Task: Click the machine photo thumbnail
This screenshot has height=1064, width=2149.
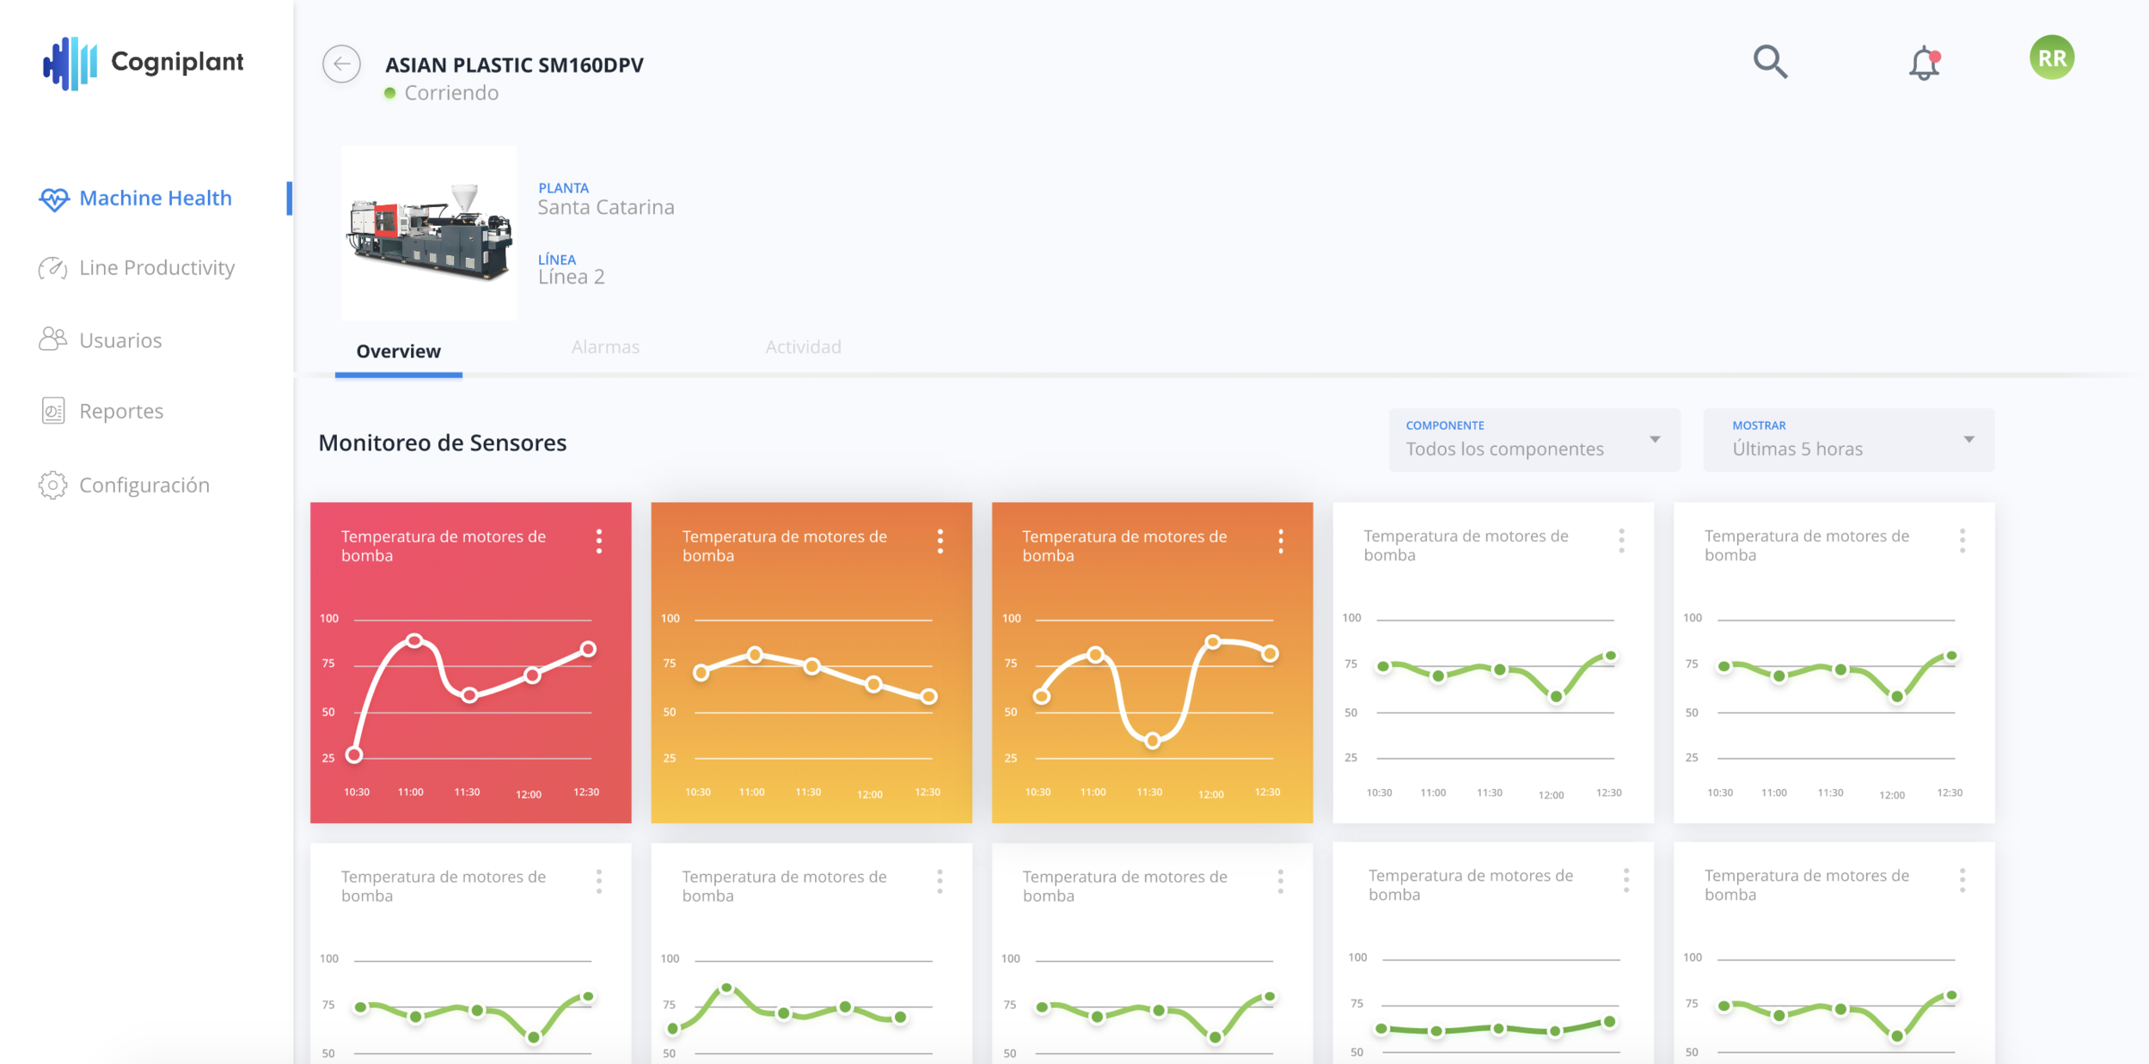Action: 429,233
